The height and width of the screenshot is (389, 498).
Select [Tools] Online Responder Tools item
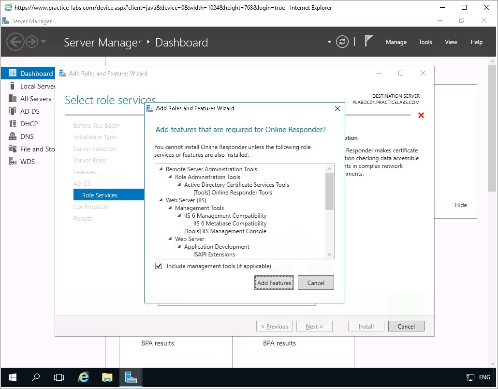click(x=233, y=192)
